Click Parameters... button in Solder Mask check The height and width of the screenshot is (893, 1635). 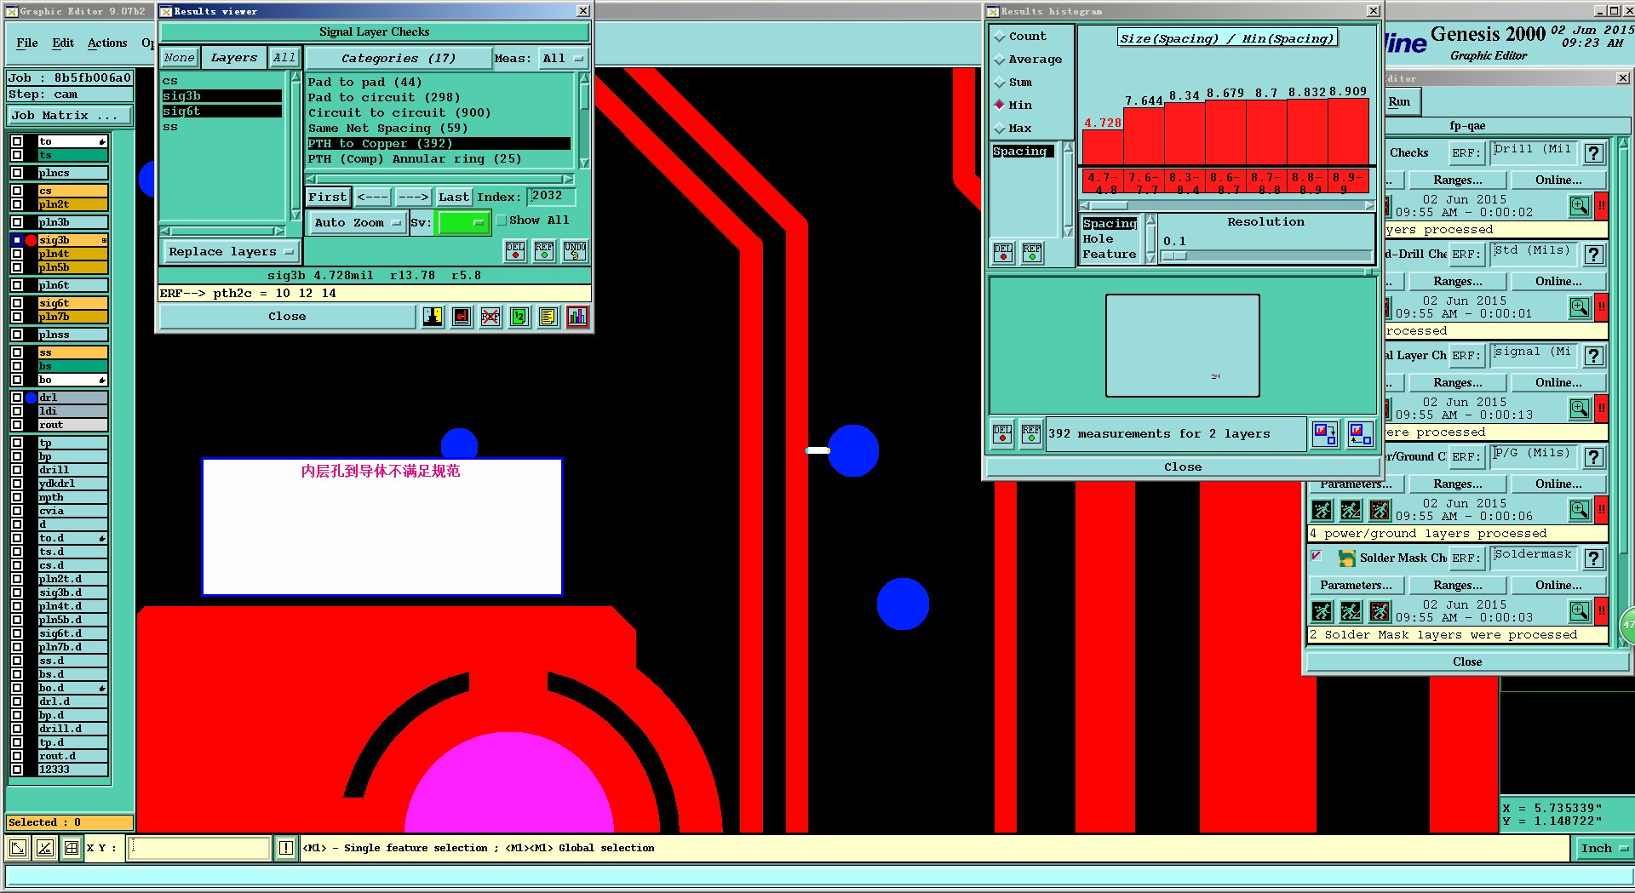[1356, 586]
